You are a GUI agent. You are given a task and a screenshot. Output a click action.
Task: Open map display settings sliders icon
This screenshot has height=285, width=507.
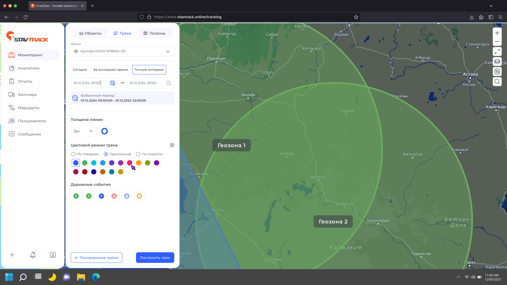click(497, 72)
